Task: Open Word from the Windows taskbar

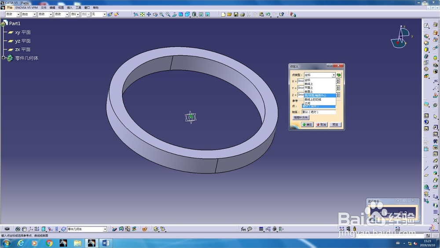Action: (106, 243)
